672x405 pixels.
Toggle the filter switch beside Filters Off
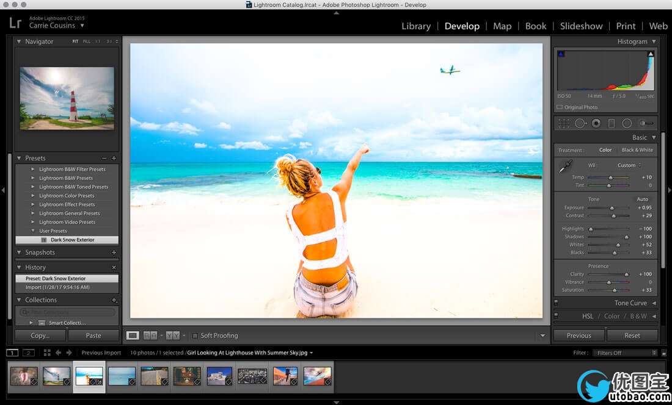[664, 353]
